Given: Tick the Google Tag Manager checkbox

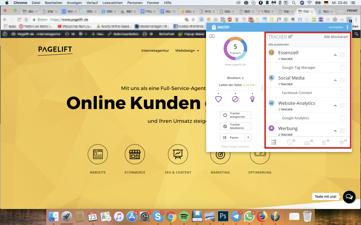Looking at the screenshot, I should pyautogui.click(x=342, y=67).
